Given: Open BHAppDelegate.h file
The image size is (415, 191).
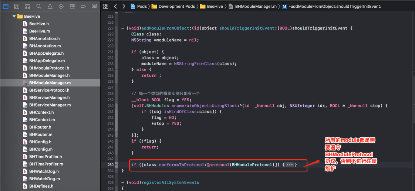Looking at the screenshot, I should tap(43, 53).
